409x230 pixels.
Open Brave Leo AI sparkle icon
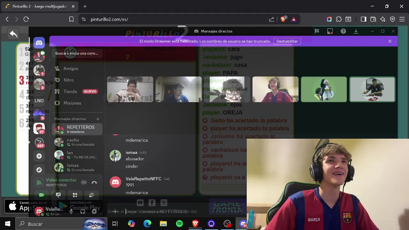pyautogui.click(x=383, y=19)
